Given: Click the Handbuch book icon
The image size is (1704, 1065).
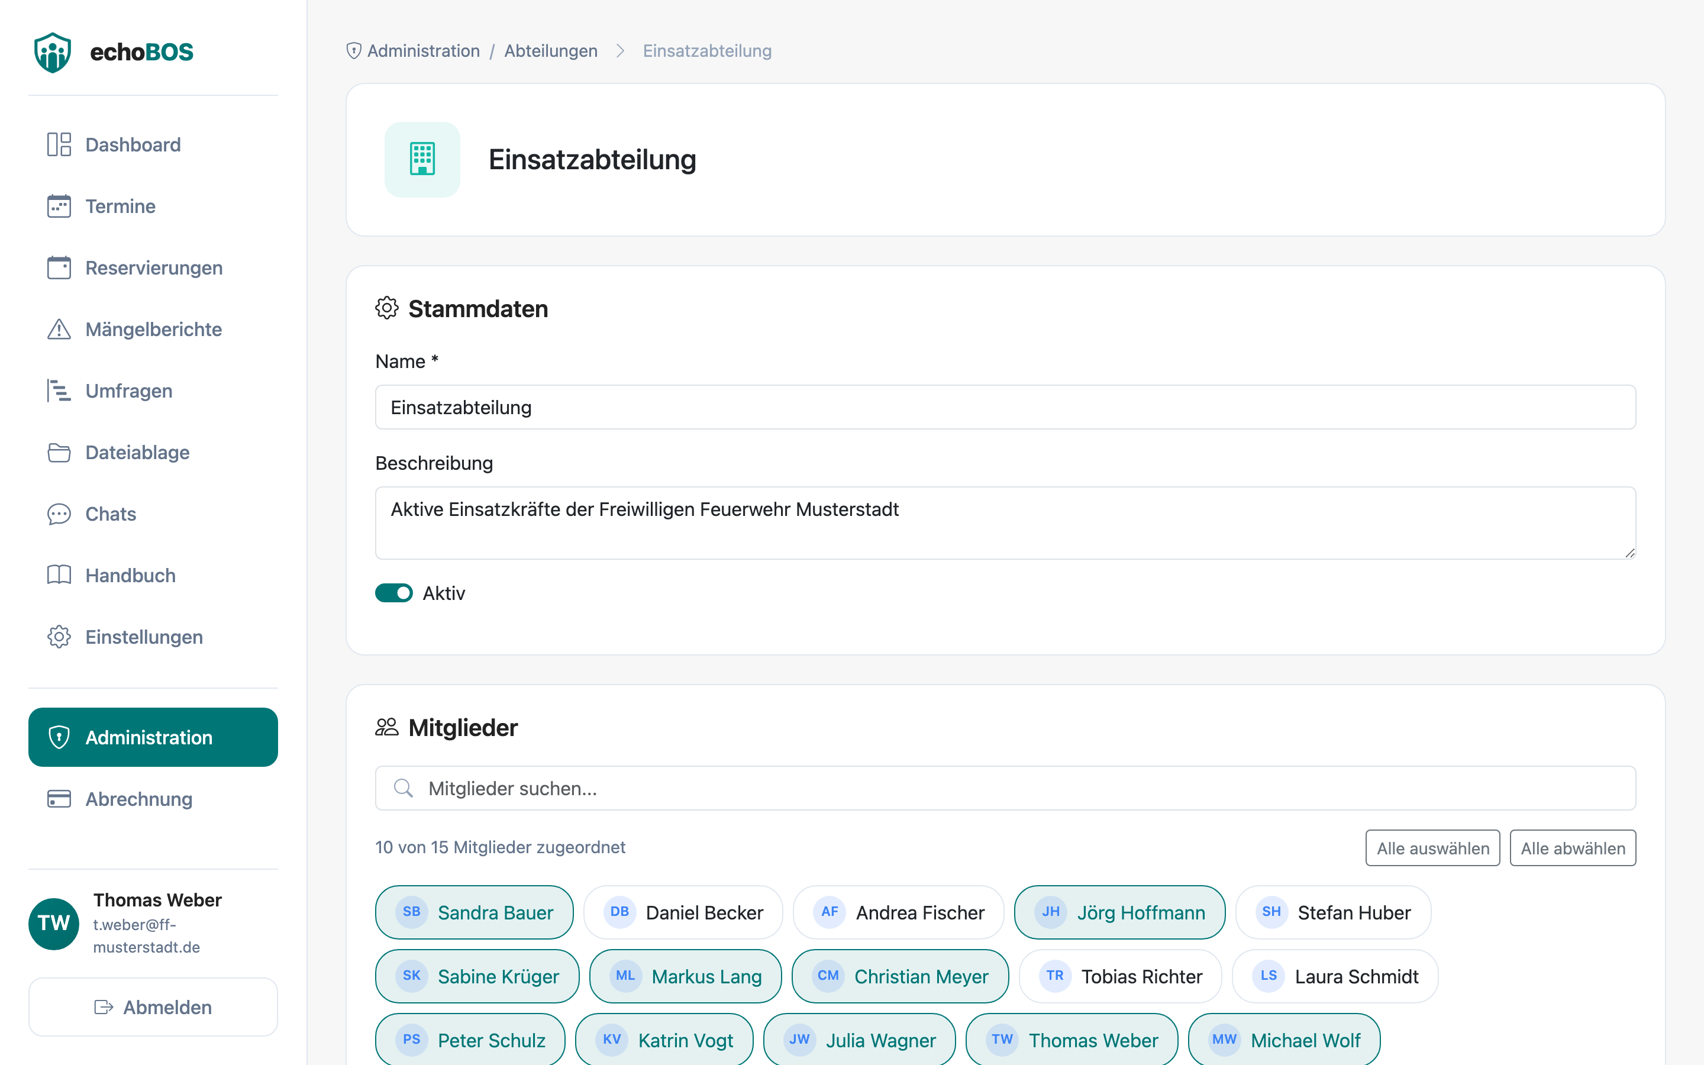Looking at the screenshot, I should click(x=59, y=576).
